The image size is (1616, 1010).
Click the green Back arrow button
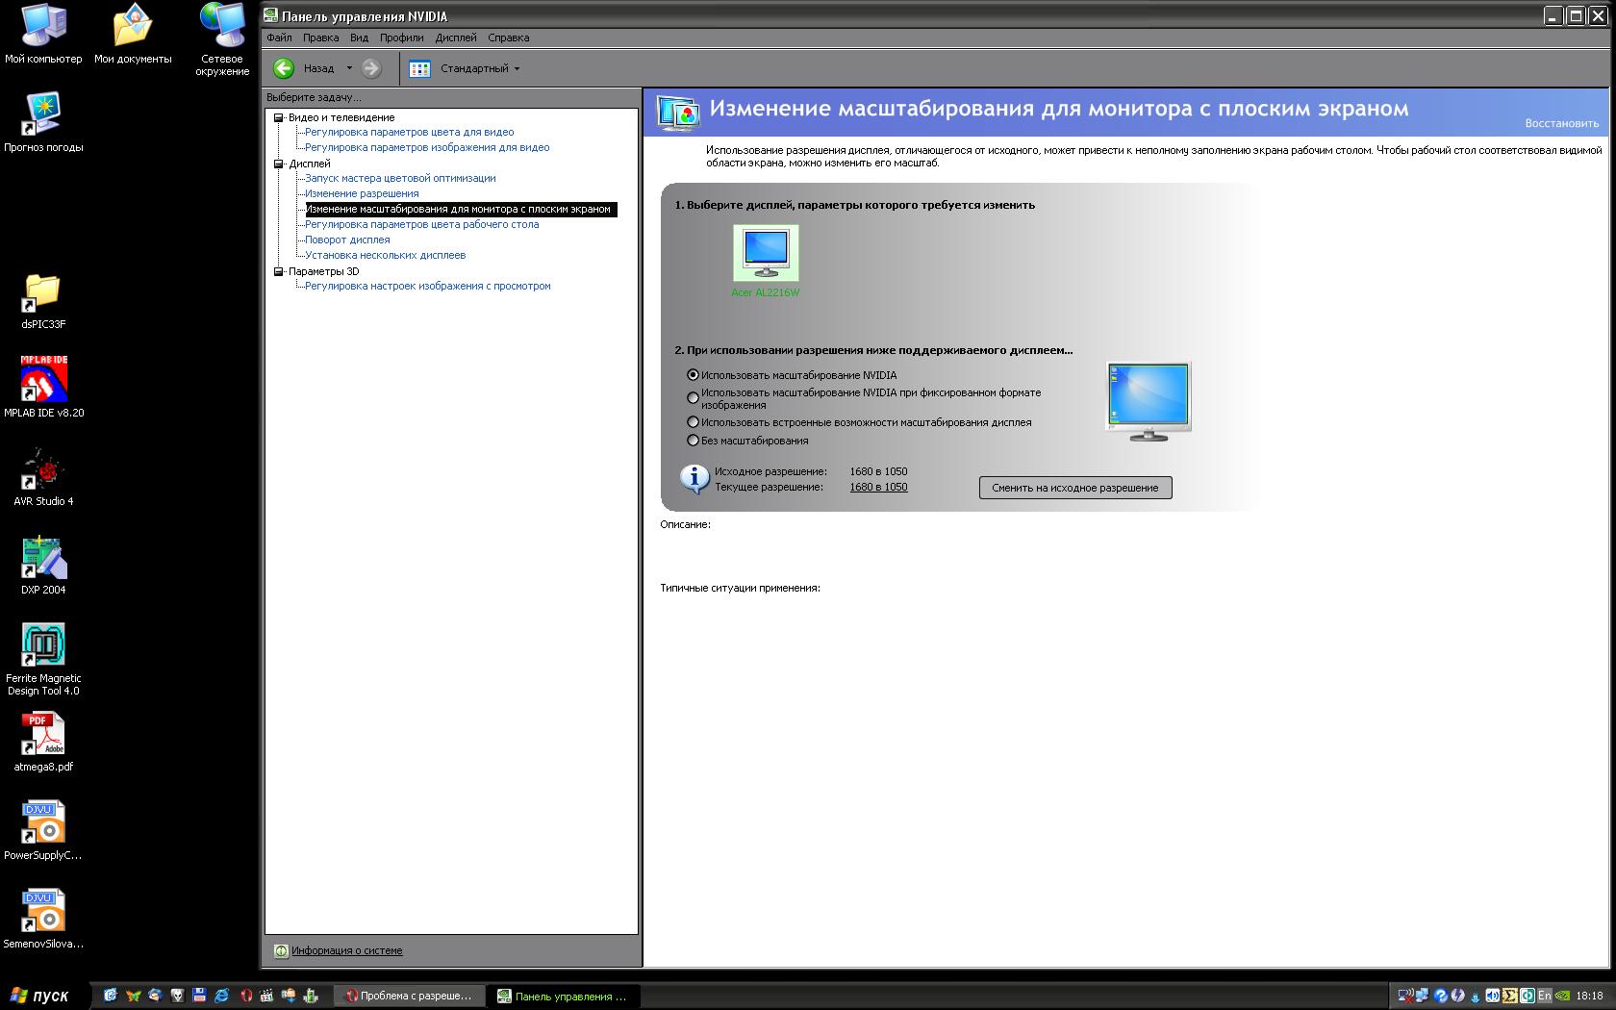click(284, 68)
